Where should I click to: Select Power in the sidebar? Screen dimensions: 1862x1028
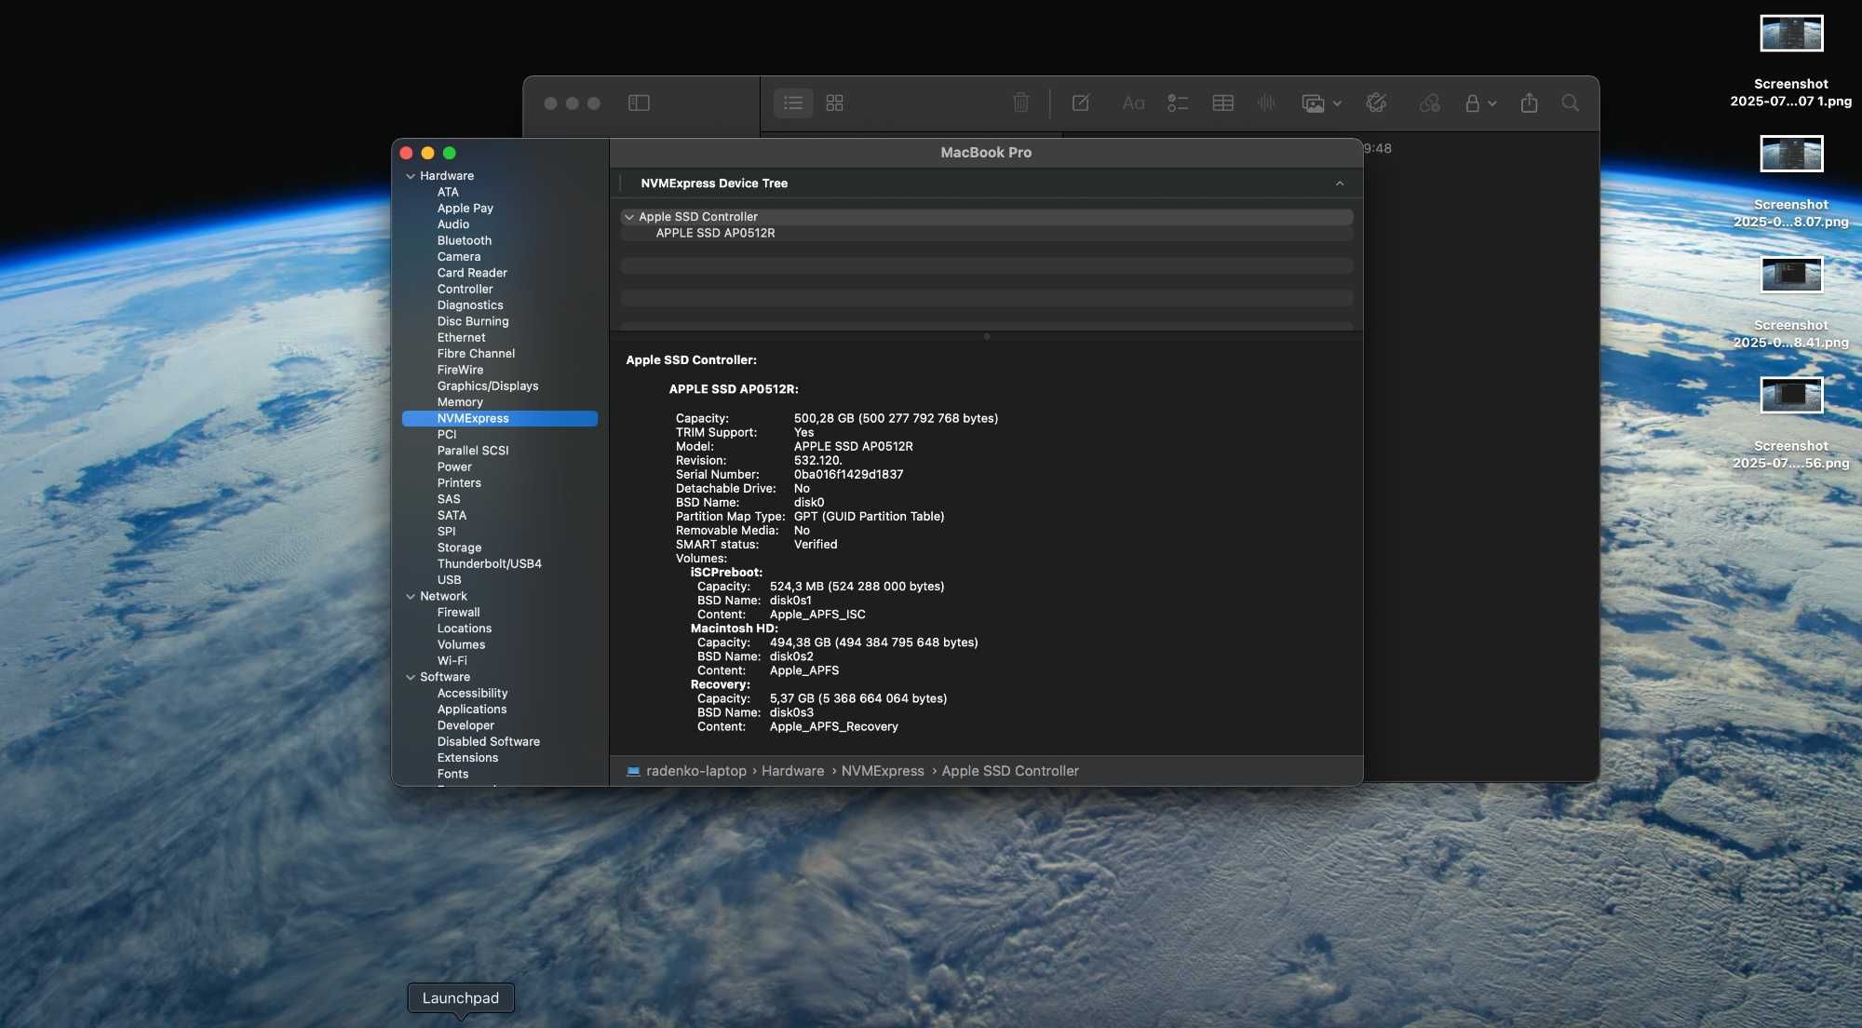pyautogui.click(x=454, y=467)
